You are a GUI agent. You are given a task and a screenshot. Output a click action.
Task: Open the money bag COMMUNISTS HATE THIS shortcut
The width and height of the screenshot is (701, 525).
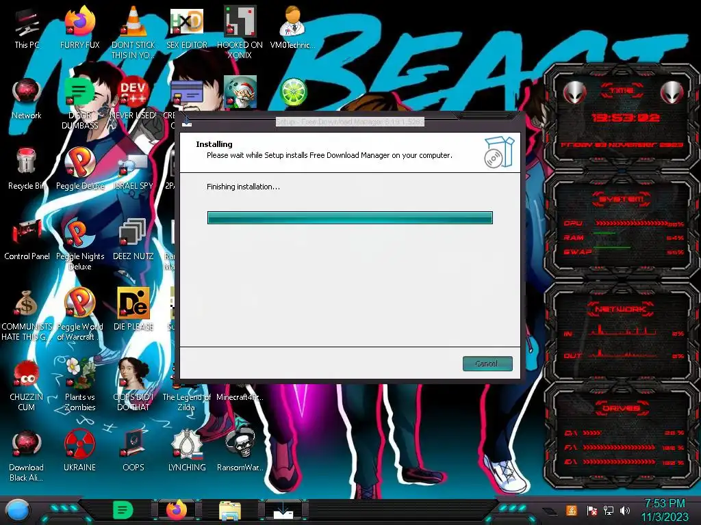[27, 314]
